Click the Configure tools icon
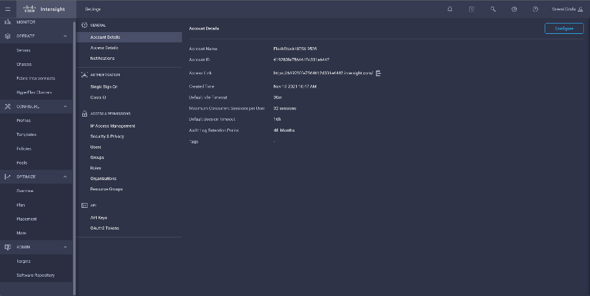Image resolution: width=590 pixels, height=296 pixels. click(7, 106)
